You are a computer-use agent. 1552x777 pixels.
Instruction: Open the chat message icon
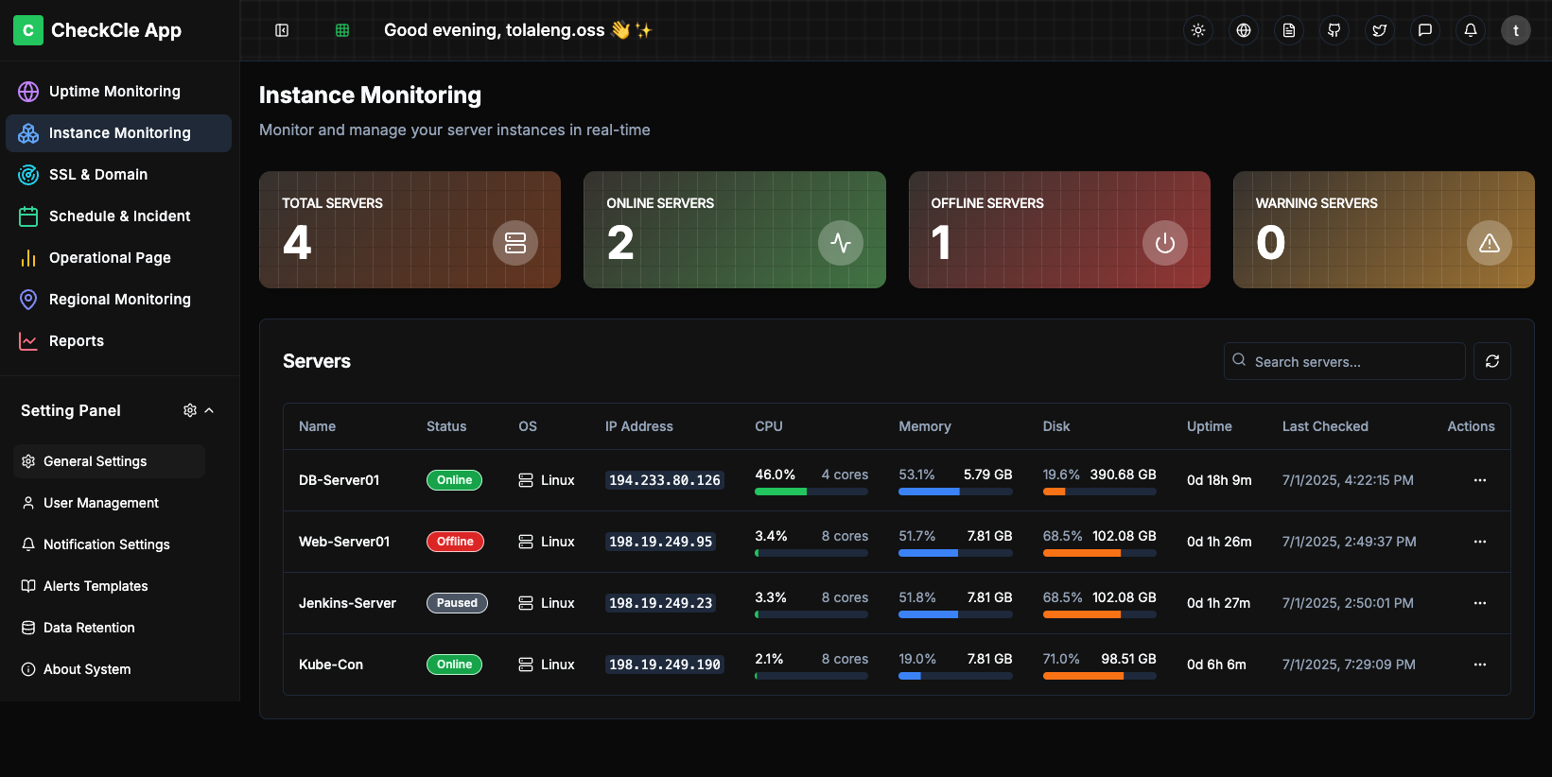point(1425,30)
